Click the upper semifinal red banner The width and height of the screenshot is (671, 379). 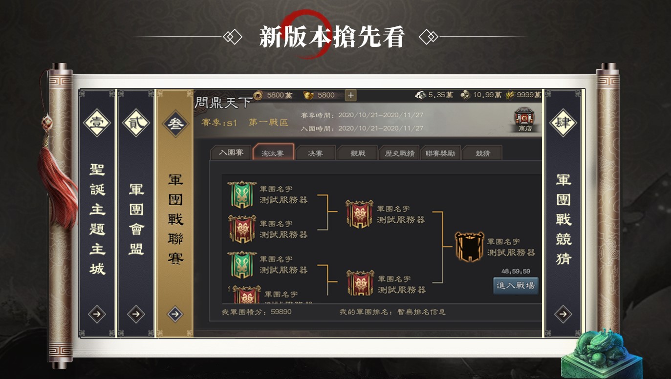point(359,213)
